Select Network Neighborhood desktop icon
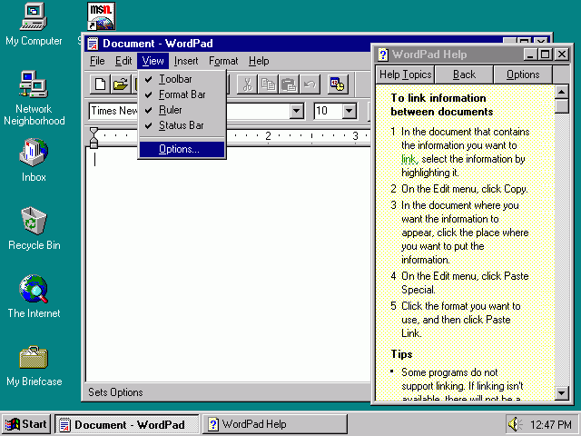 34,98
